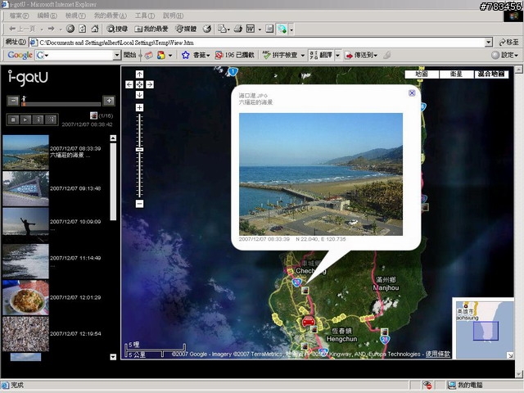Switch to the 衛星 satellite view
The width and height of the screenshot is (524, 393).
click(x=456, y=74)
